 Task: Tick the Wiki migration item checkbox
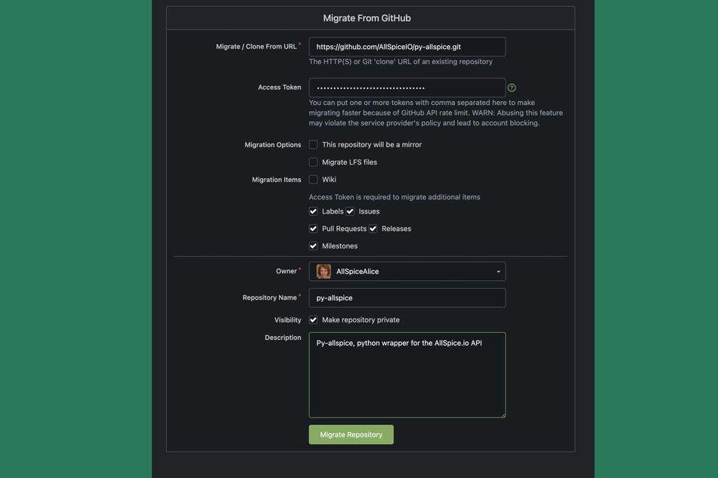(x=313, y=179)
